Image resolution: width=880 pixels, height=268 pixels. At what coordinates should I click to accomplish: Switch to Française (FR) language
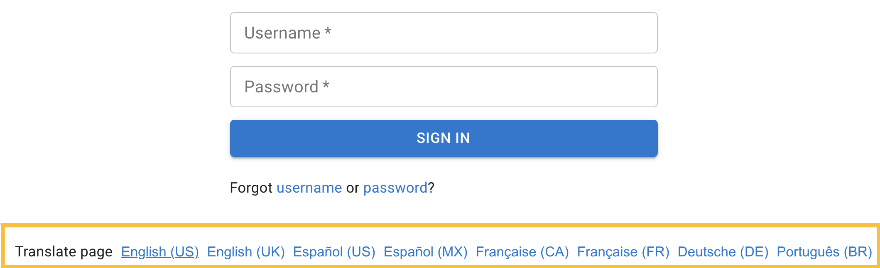[623, 252]
